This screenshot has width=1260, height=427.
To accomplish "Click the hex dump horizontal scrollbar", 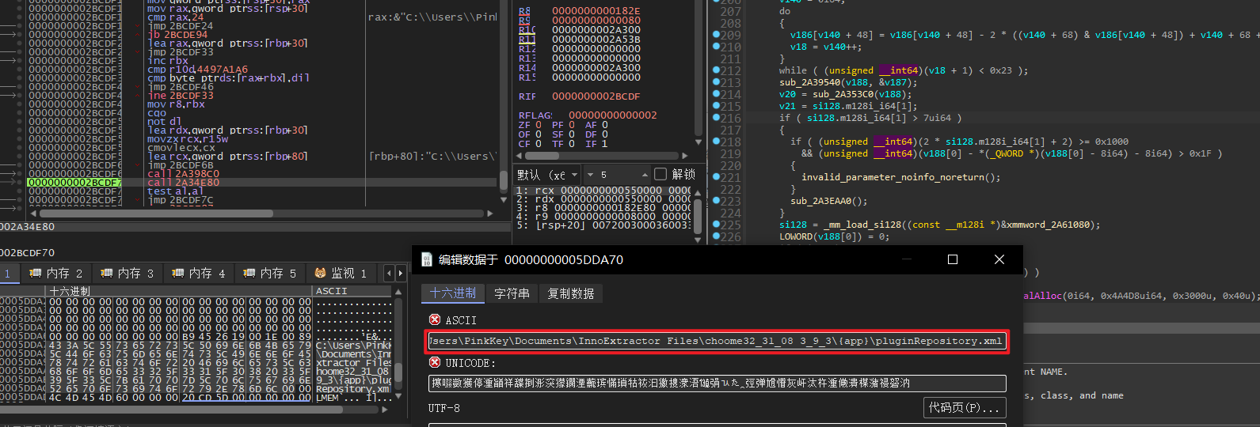I will coord(190,411).
